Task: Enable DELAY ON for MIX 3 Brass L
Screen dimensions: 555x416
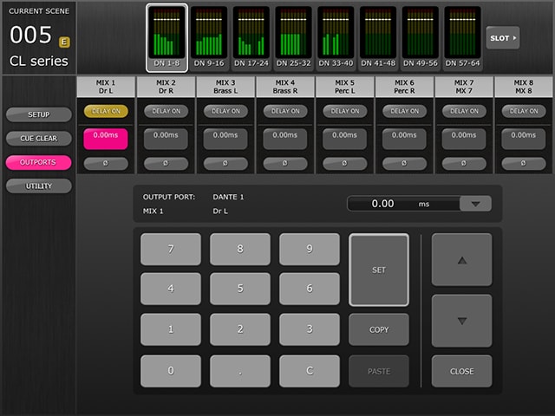Action: (225, 111)
